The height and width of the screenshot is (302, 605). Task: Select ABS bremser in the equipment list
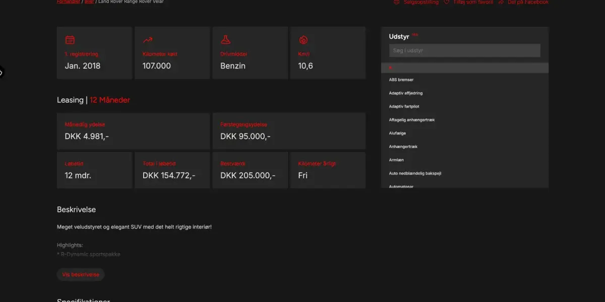401,80
